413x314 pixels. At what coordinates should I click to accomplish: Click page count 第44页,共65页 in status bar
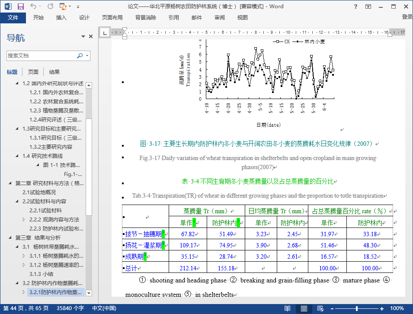[26, 308]
